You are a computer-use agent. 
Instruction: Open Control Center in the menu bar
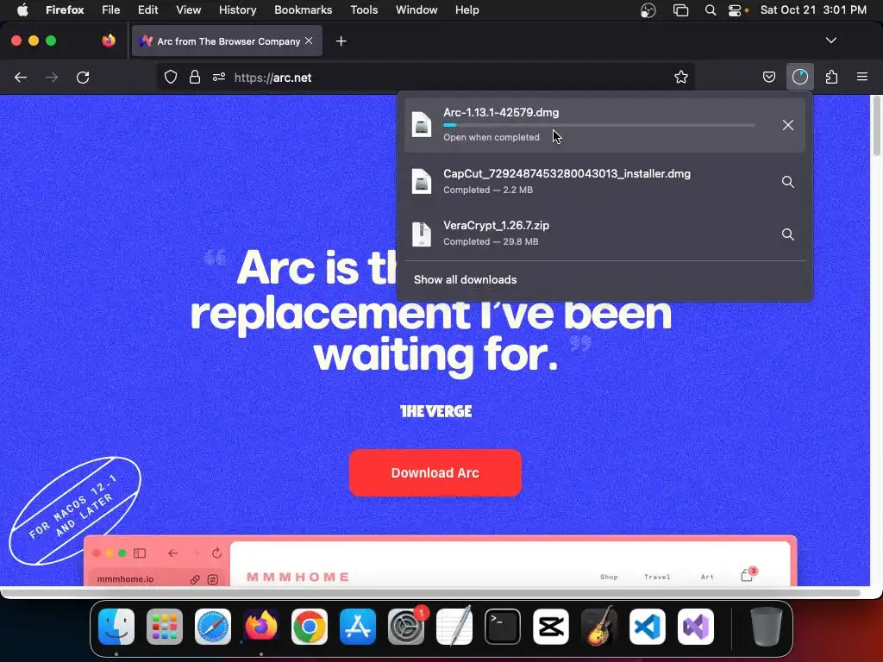735,10
